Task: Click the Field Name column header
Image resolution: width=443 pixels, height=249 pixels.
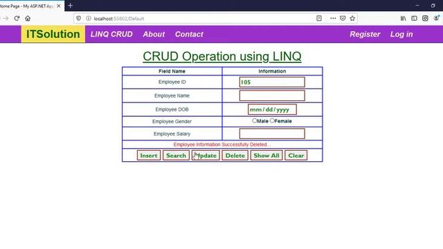Action: pyautogui.click(x=172, y=71)
